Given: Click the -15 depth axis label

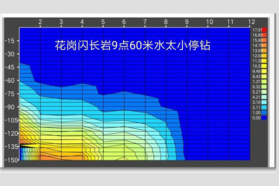Looking at the screenshot, I should tap(9, 40).
